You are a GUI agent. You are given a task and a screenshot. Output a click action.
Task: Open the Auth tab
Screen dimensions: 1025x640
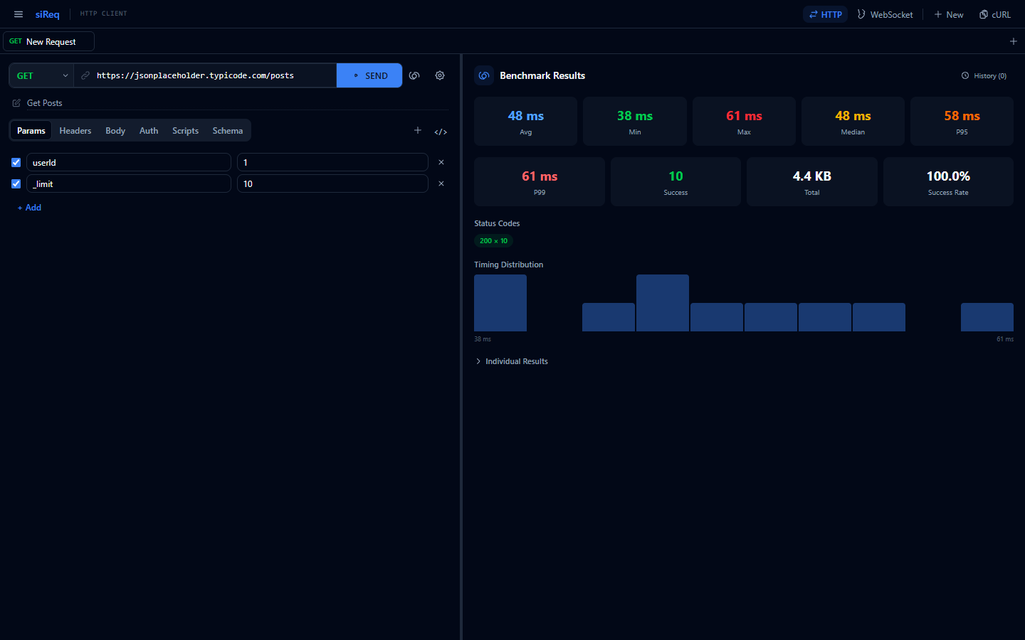click(149, 131)
